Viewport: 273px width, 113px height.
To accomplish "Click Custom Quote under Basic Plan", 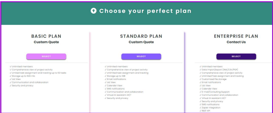I will tap(46, 42).
